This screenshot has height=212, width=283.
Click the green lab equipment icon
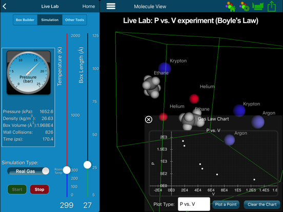(258, 6)
